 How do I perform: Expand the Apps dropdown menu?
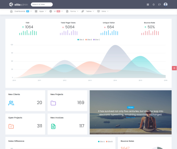(41, 11)
